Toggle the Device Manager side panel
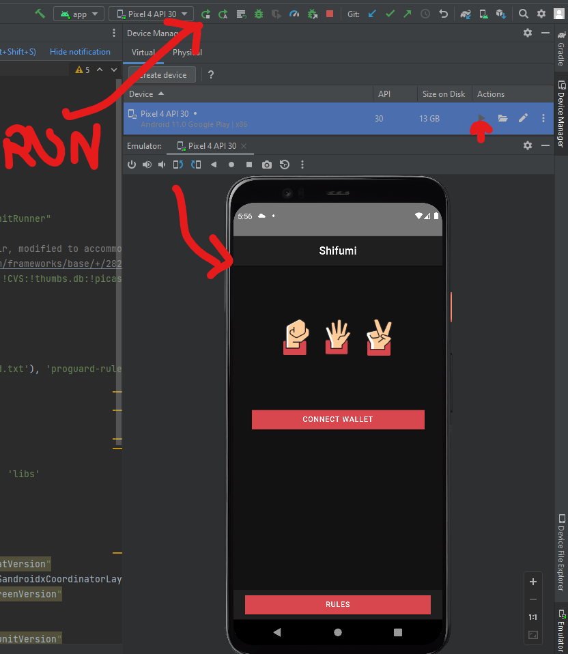The height and width of the screenshot is (654, 568). point(561,114)
